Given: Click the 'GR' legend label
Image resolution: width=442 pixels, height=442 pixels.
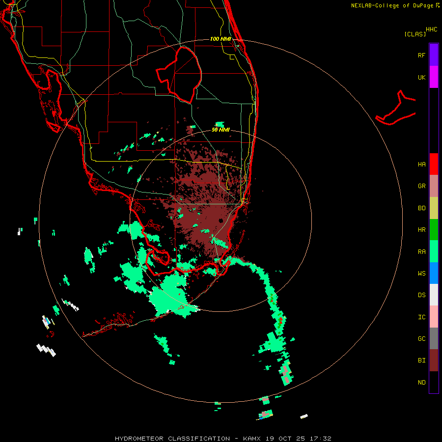Looking at the screenshot, I should [x=421, y=186].
